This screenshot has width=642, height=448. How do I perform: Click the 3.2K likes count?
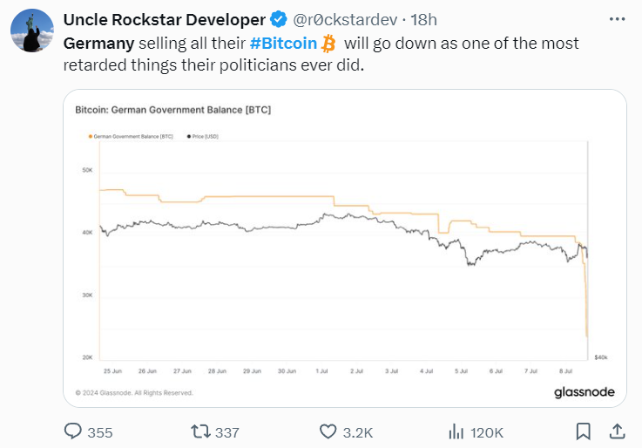[358, 432]
